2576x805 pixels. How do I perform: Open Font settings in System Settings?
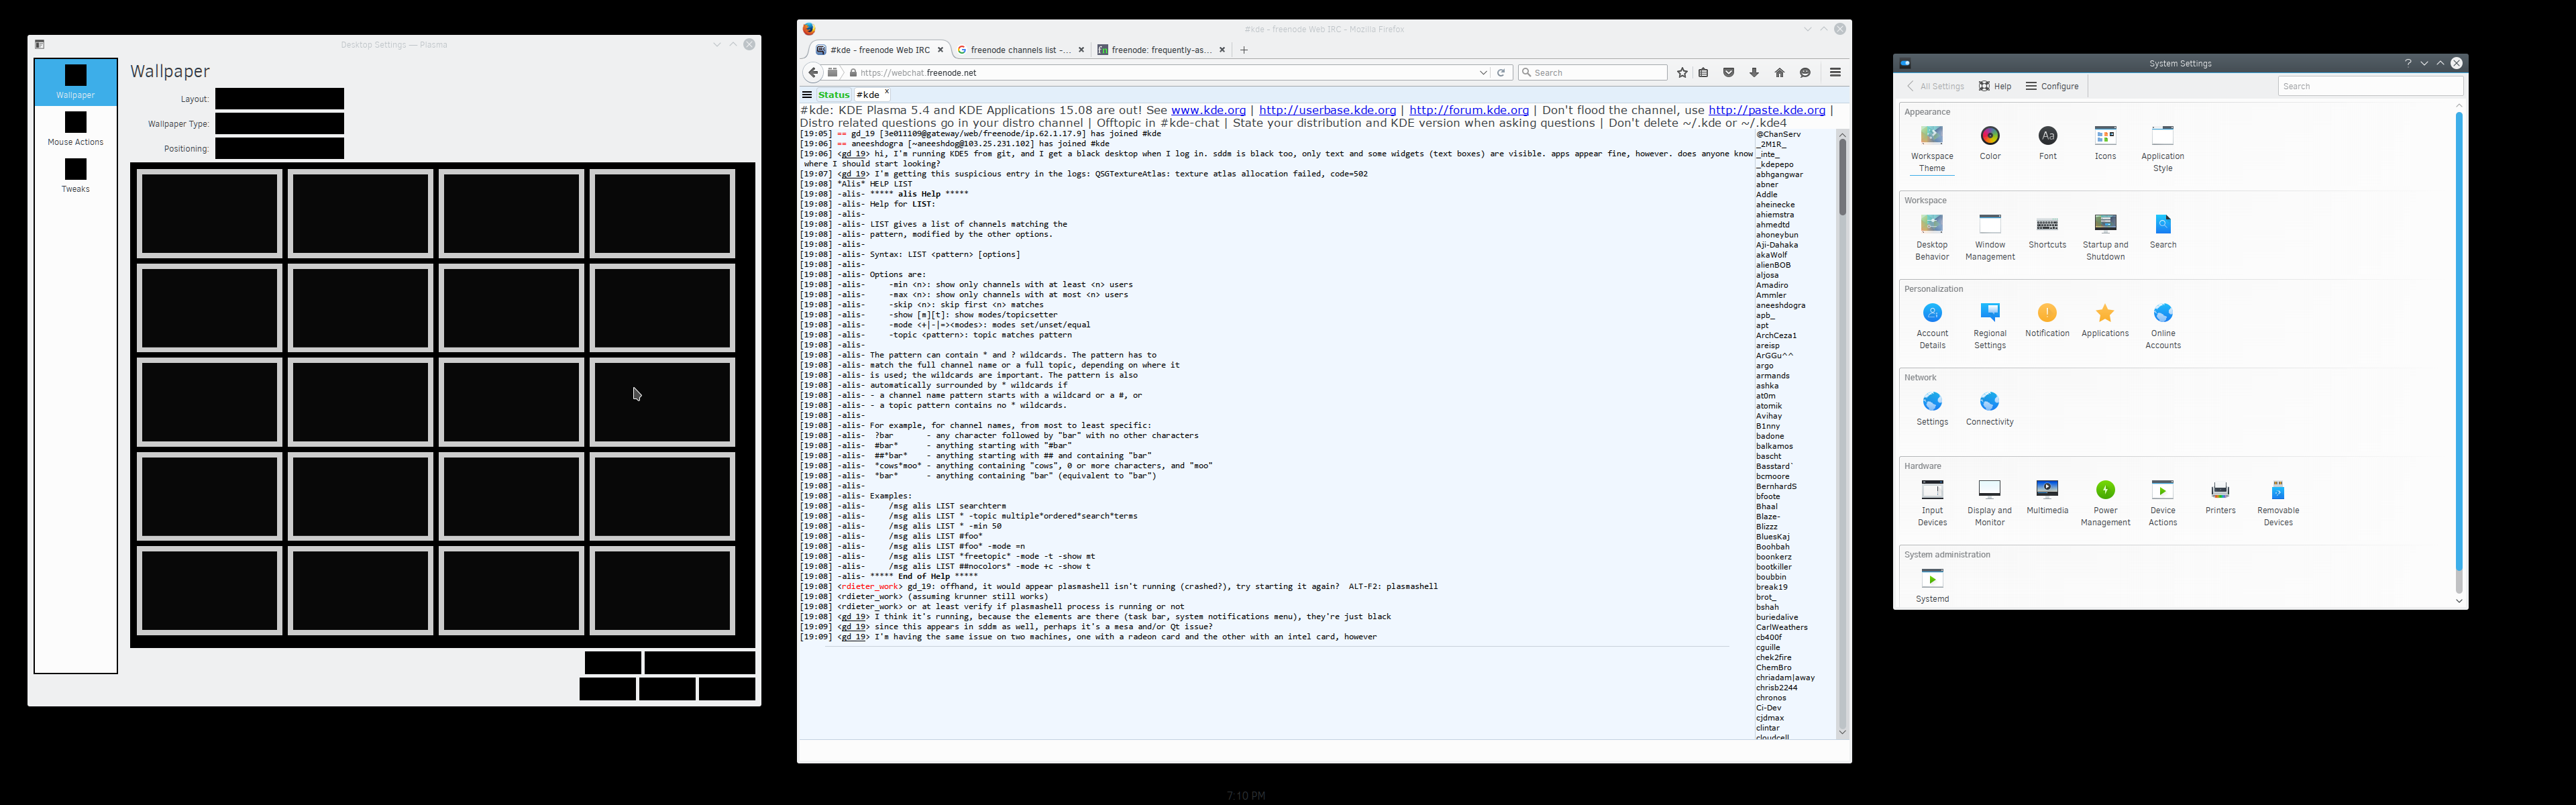click(x=2047, y=143)
